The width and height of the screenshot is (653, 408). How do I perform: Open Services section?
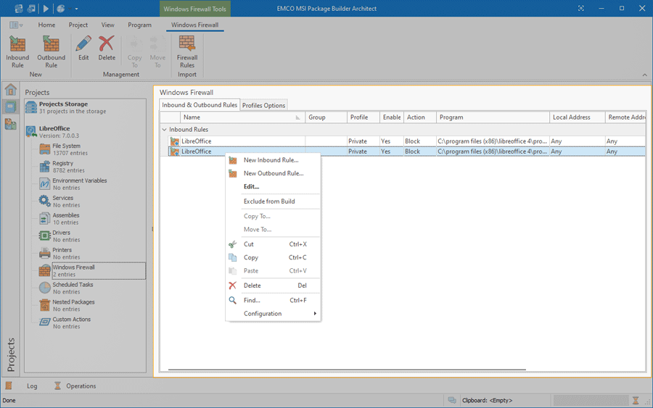click(x=59, y=201)
